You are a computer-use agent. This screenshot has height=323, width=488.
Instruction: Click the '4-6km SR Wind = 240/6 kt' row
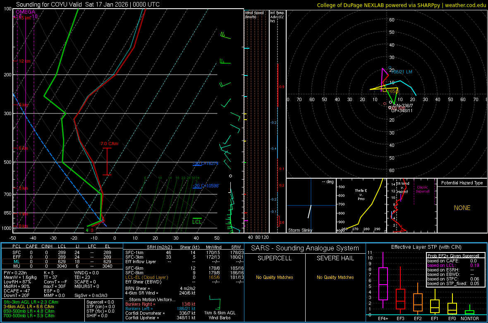point(160,293)
